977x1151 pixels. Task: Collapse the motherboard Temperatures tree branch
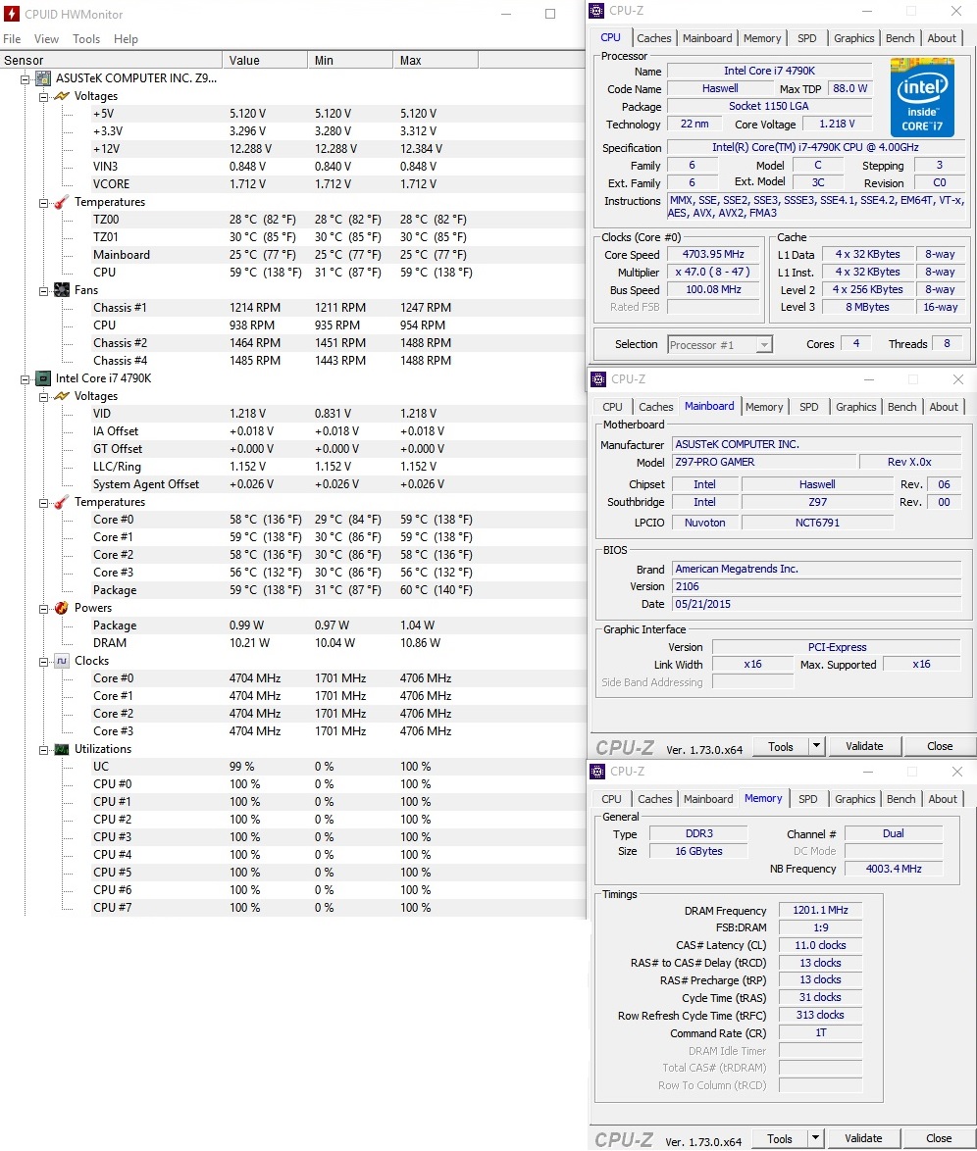pos(43,203)
